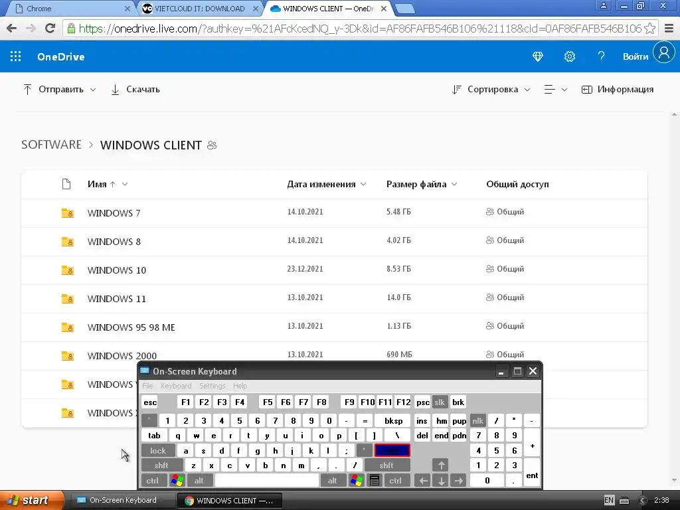Click the file type column icon
This screenshot has width=680, height=510.
click(x=66, y=184)
